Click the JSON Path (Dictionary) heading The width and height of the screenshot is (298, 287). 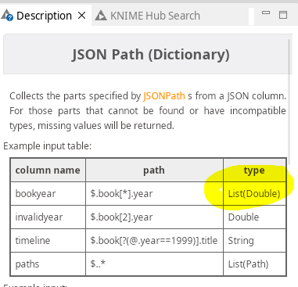coord(151,55)
